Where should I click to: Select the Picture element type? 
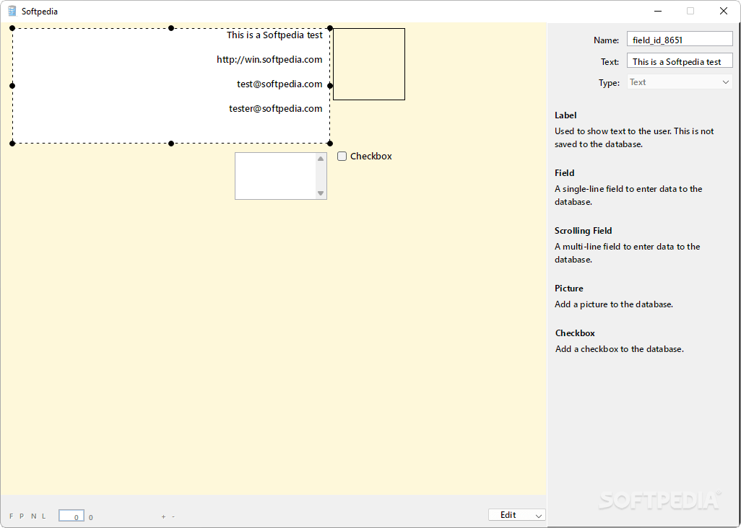coord(568,289)
